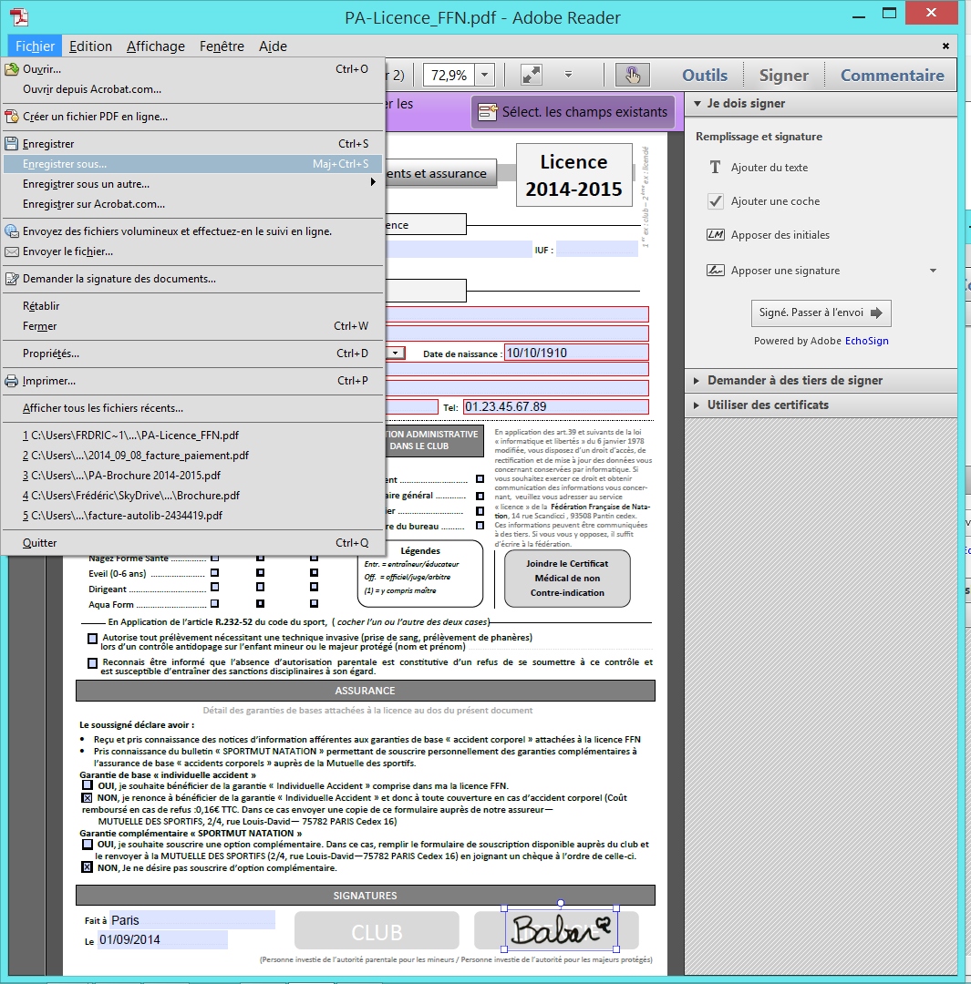
Task: Click the Ajouter du texte T icon
Action: pos(715,167)
